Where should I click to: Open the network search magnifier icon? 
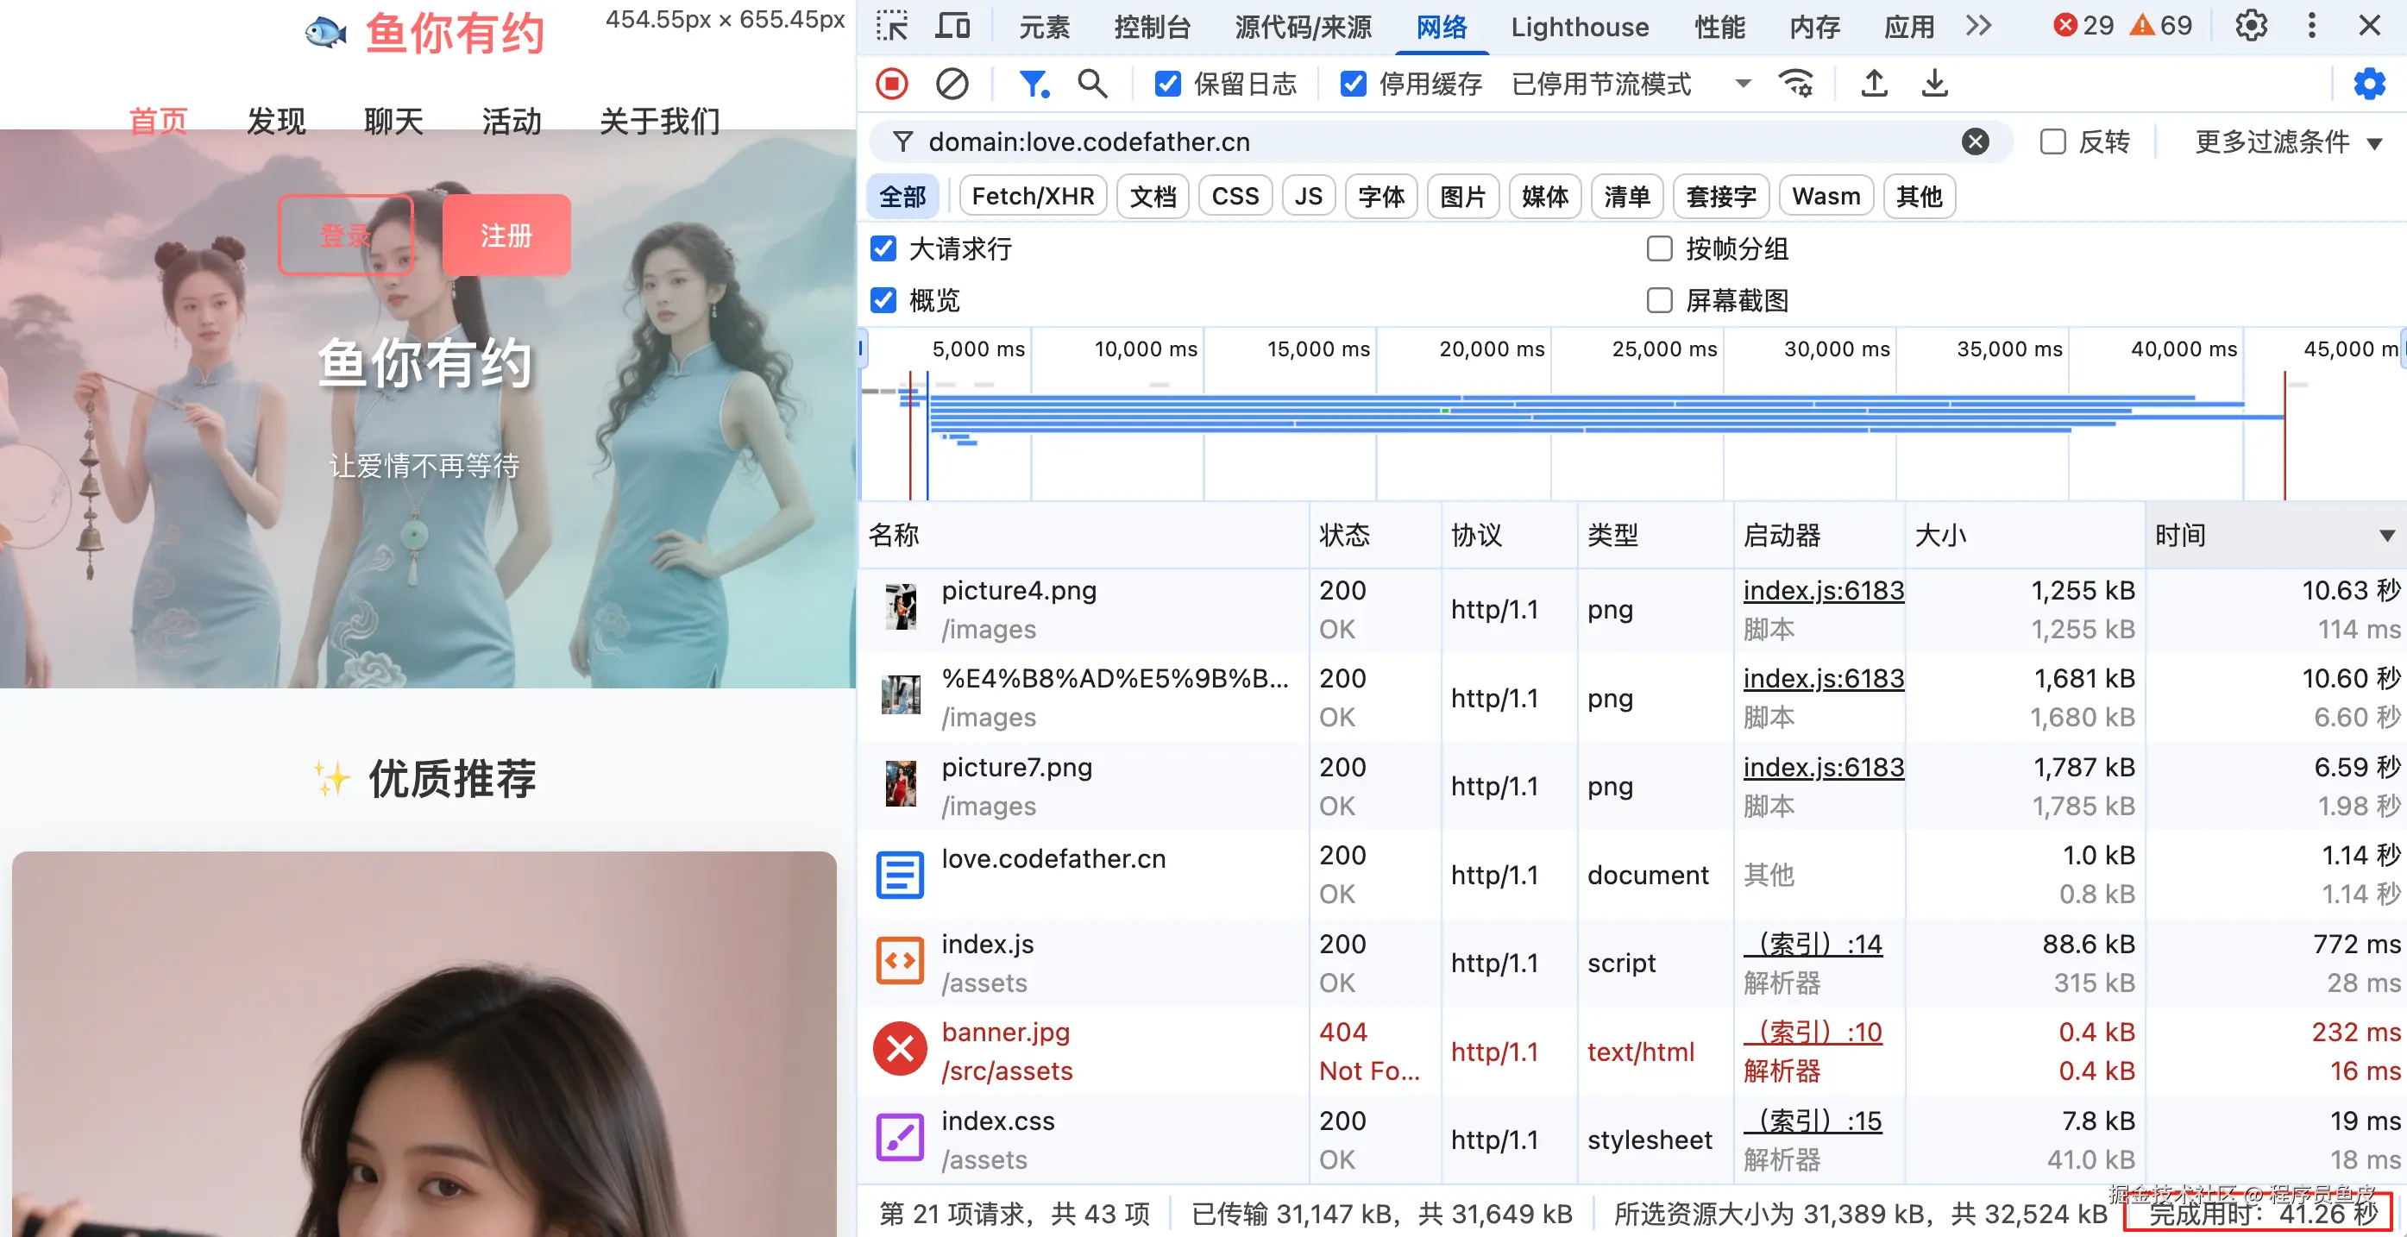pos(1091,84)
